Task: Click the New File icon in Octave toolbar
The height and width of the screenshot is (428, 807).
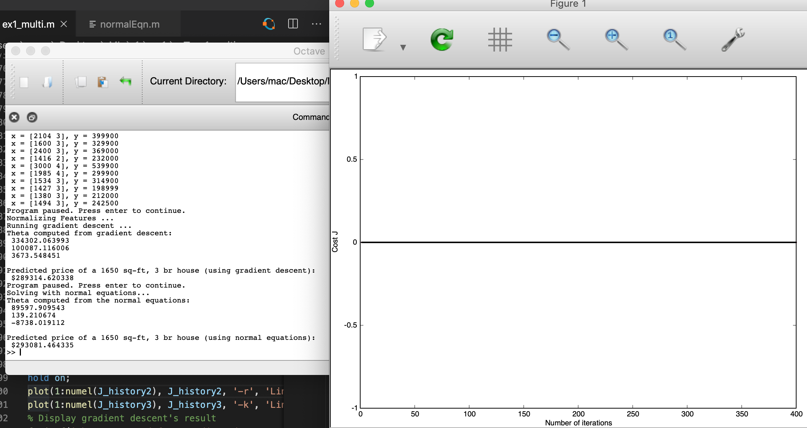Action: click(24, 82)
